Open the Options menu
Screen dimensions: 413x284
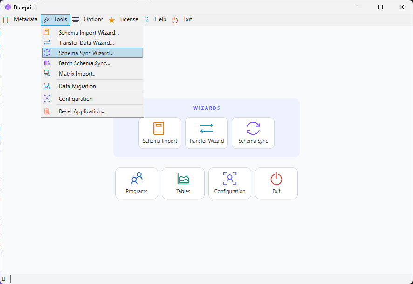[93, 20]
